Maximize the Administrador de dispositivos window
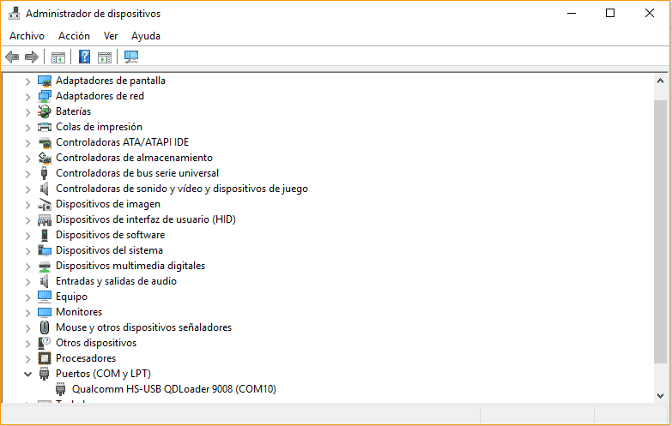 [x=610, y=13]
